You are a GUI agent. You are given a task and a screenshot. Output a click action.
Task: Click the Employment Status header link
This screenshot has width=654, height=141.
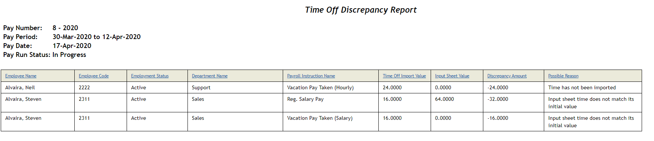pos(150,76)
